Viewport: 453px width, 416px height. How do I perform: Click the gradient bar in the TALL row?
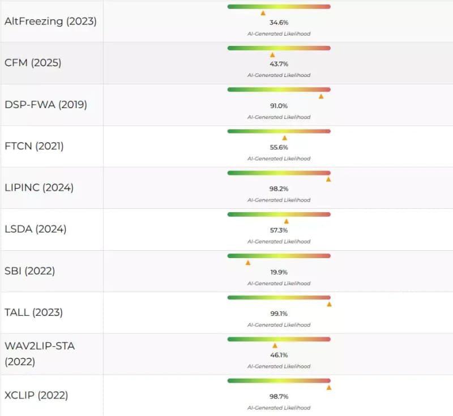279,297
